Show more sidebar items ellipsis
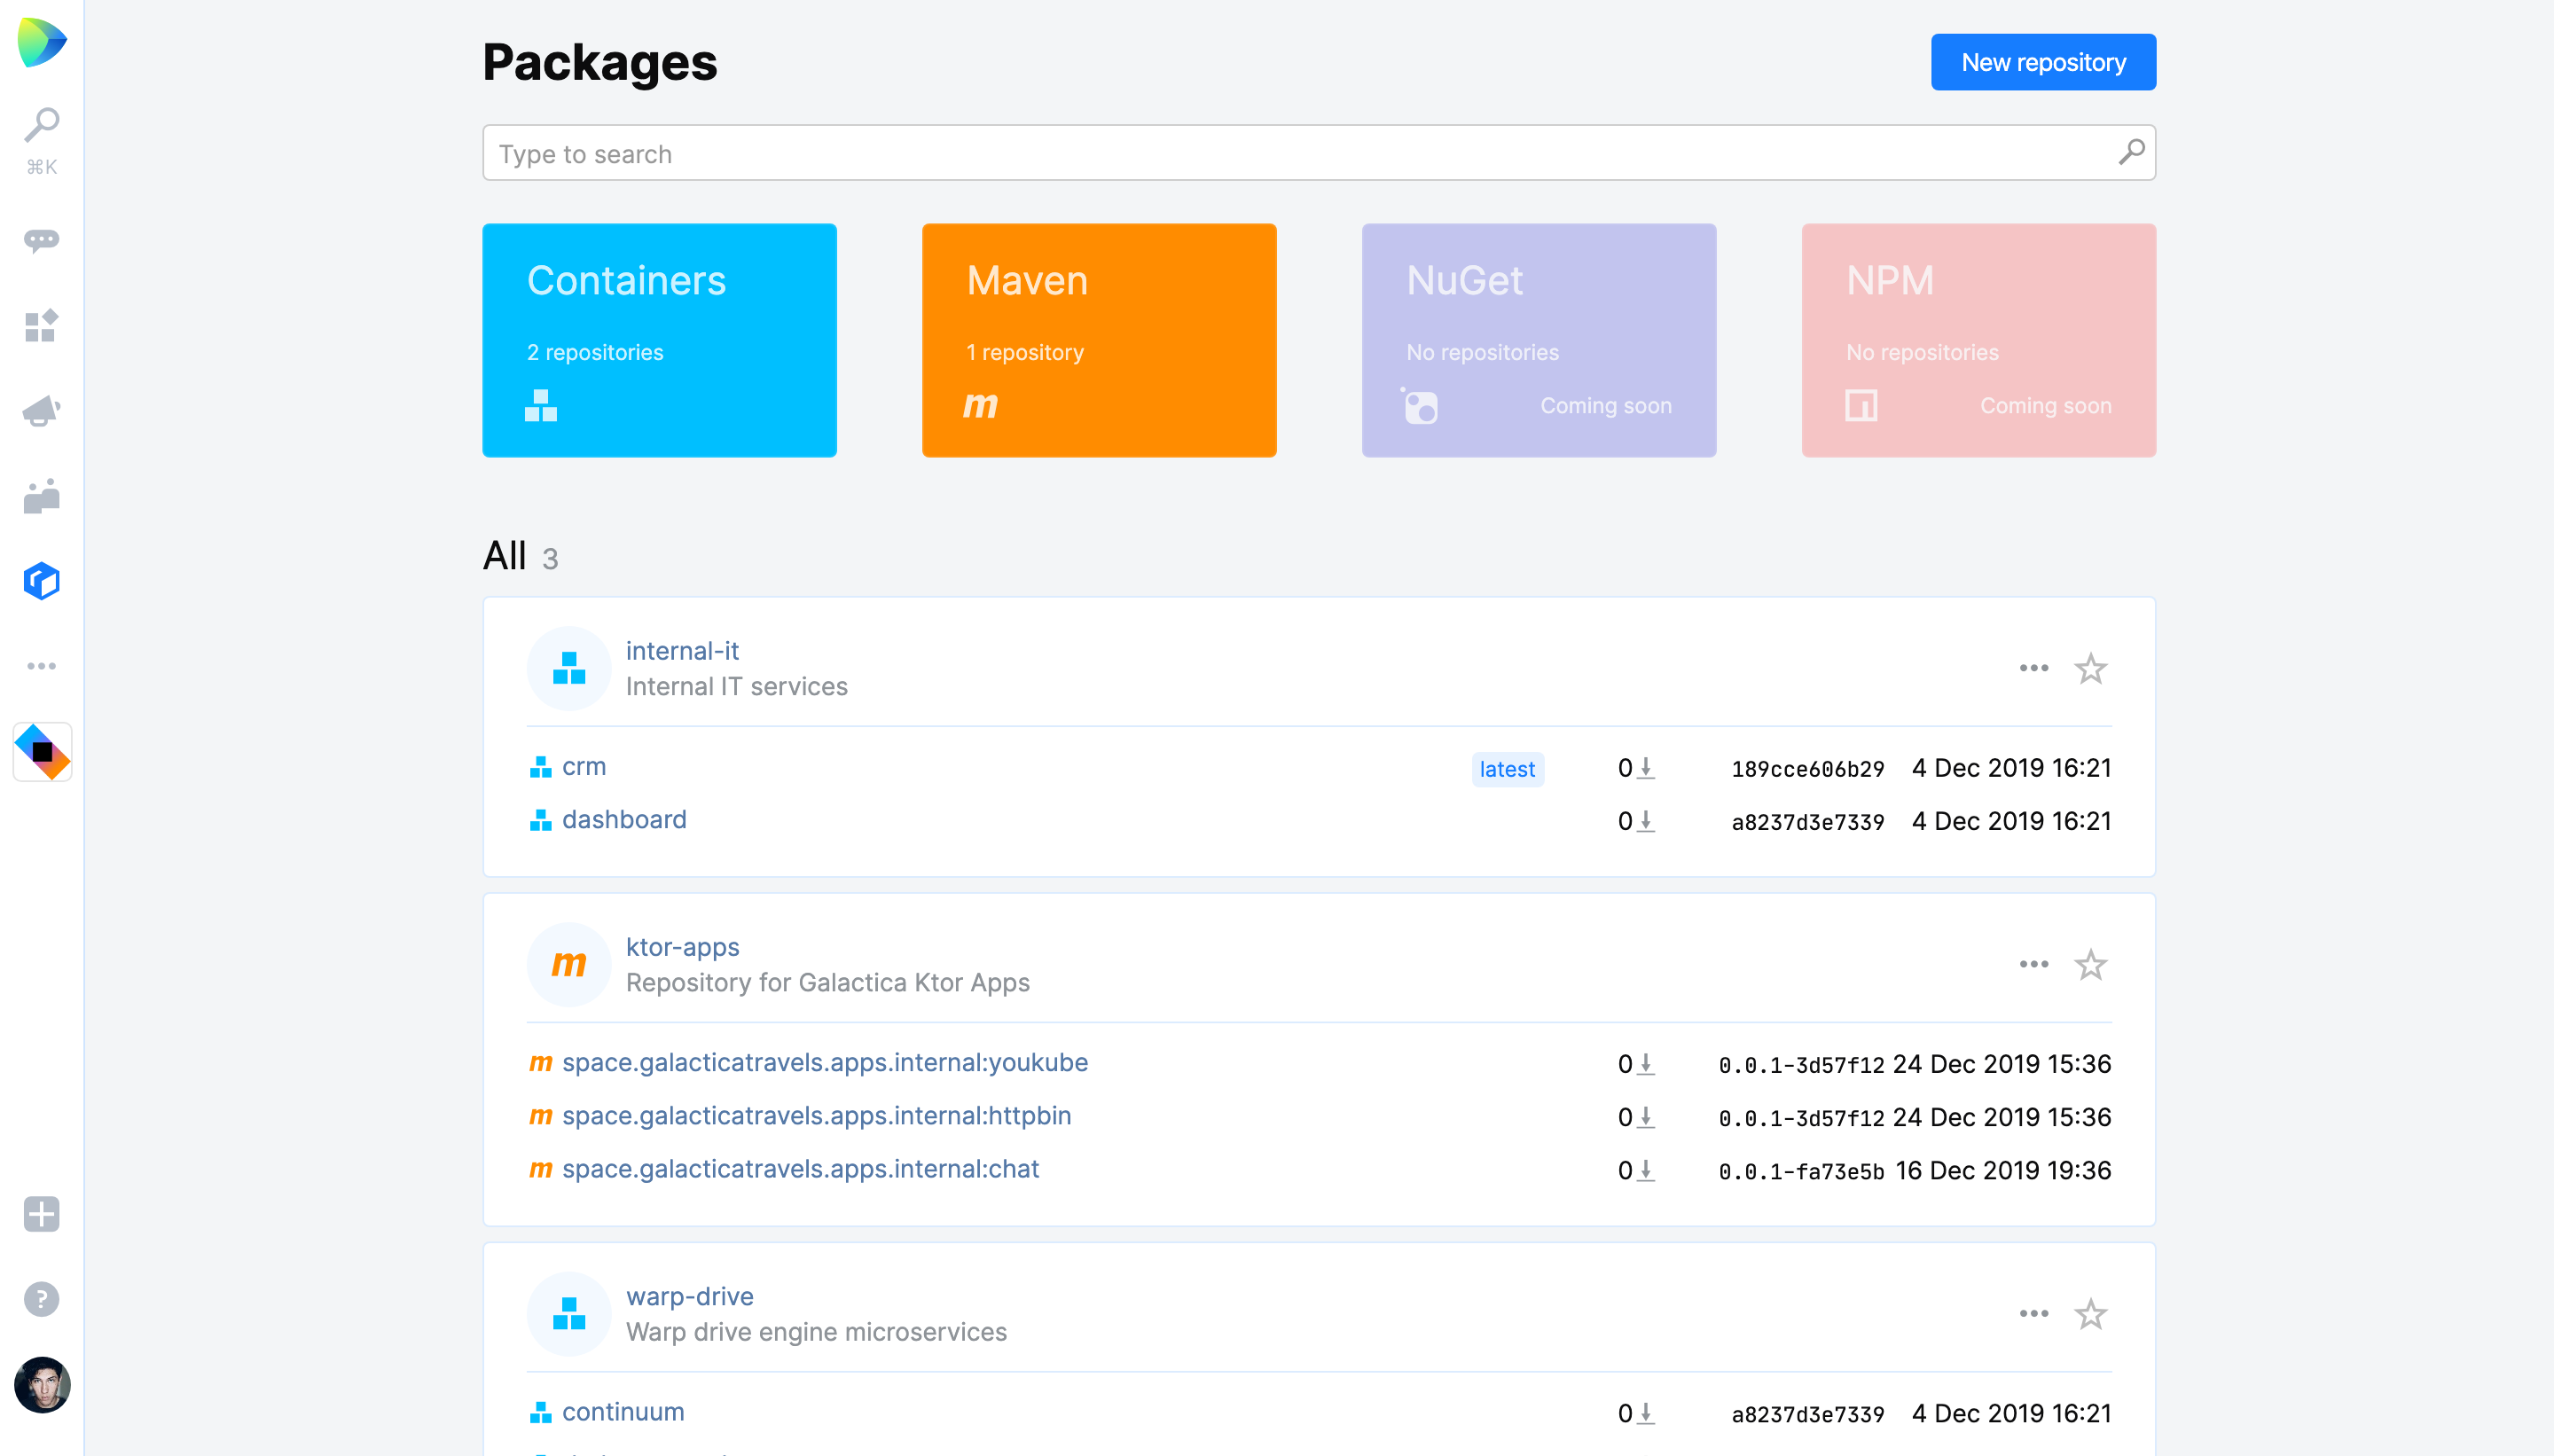The image size is (2554, 1456). (42, 666)
